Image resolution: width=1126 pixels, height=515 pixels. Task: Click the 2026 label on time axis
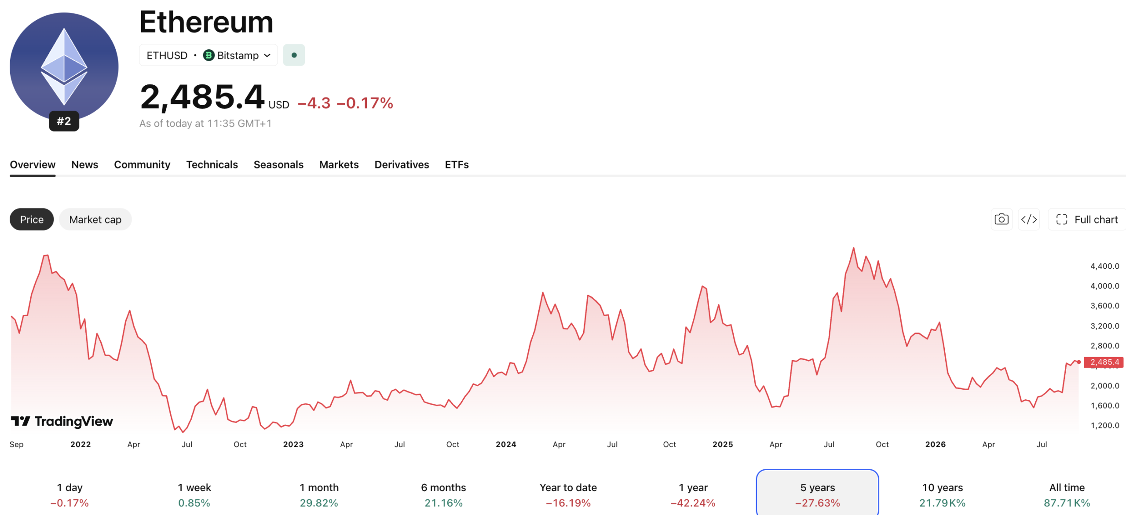935,444
